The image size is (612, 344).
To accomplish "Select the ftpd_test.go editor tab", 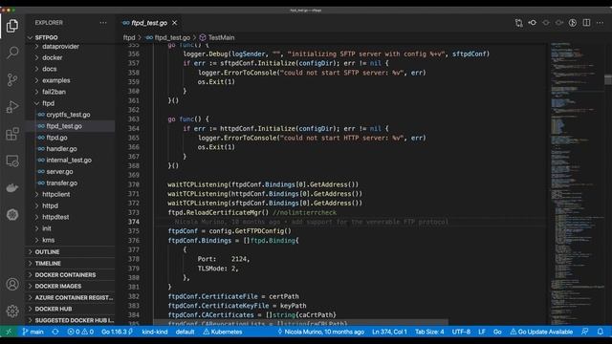I will pos(149,23).
